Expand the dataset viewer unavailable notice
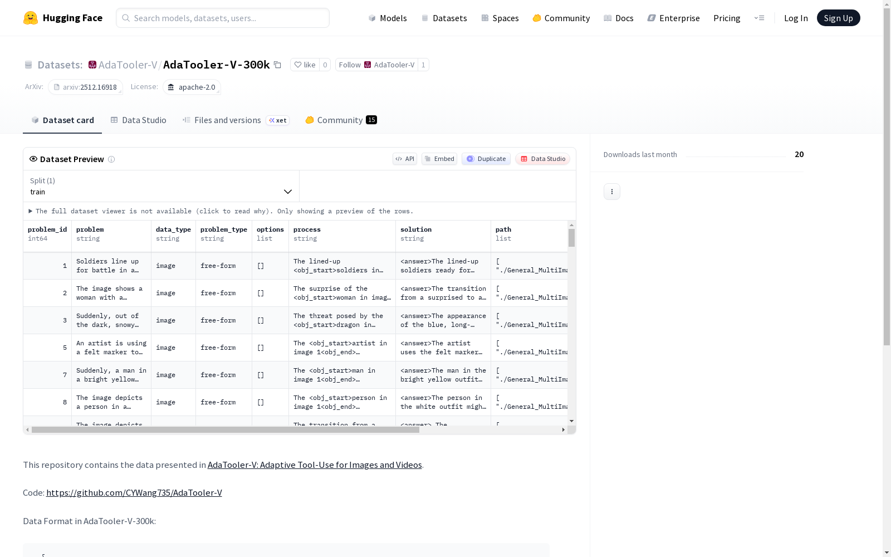891x557 pixels. pos(221,211)
